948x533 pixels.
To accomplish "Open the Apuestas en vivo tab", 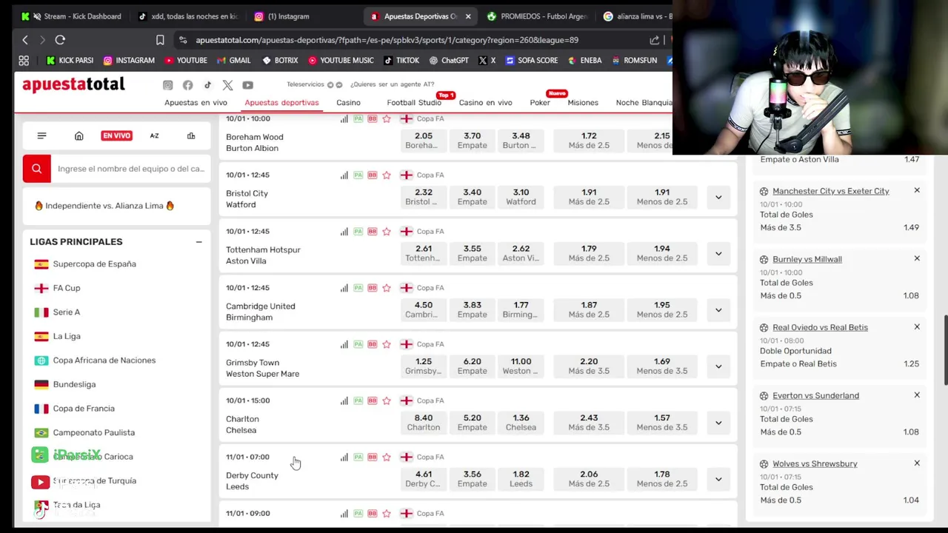I will (x=196, y=103).
